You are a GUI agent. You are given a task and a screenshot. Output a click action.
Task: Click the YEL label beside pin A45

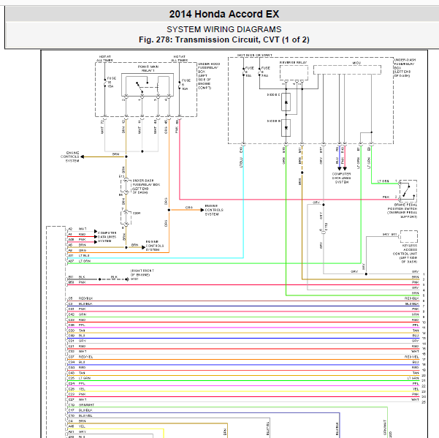[x=82, y=426]
